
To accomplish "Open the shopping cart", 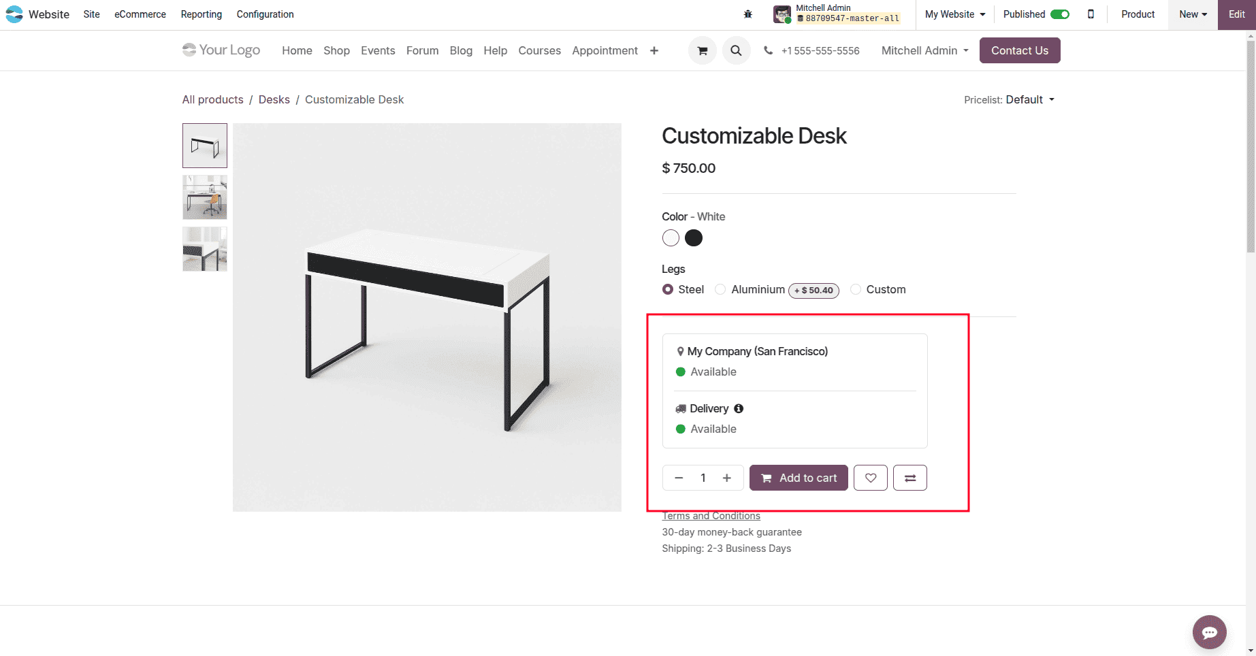I will [x=702, y=50].
